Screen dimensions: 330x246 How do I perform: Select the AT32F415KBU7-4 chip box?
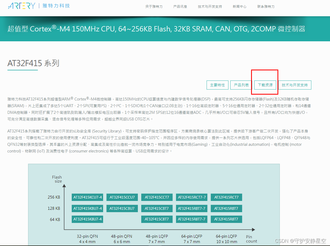point(87,208)
